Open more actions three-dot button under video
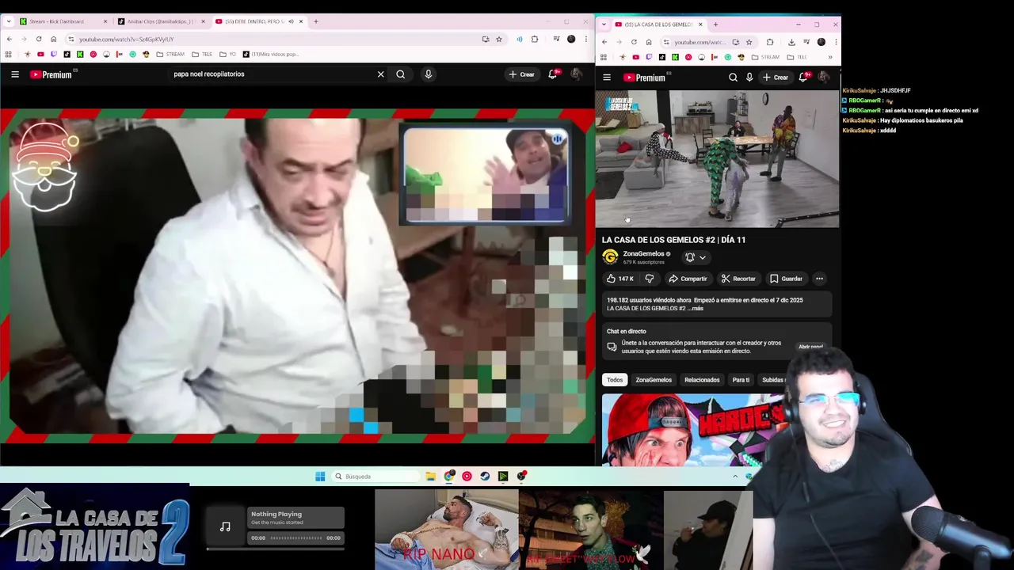Image resolution: width=1014 pixels, height=570 pixels. [x=819, y=279]
